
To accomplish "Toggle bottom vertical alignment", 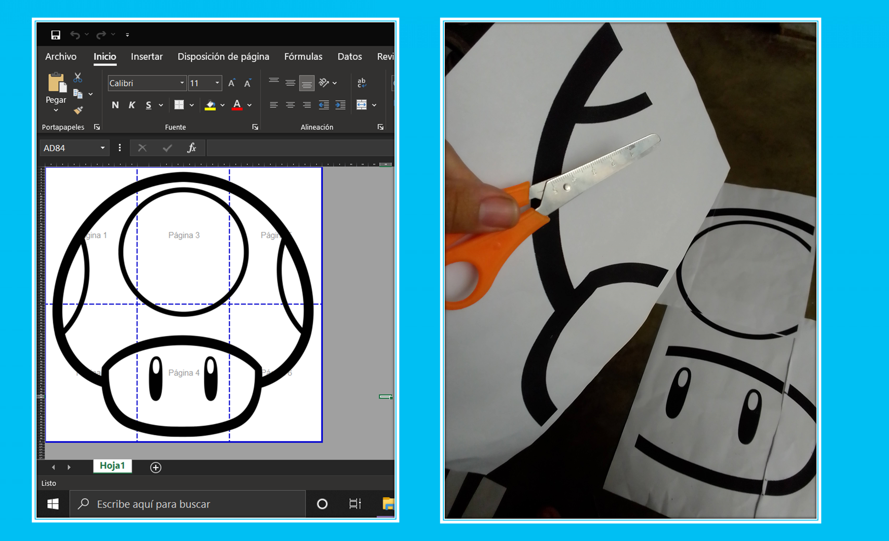I will click(307, 83).
